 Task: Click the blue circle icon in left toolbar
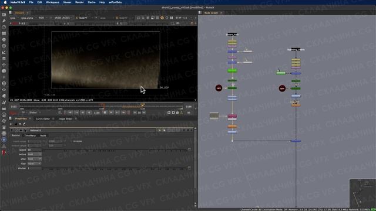coord(4,139)
